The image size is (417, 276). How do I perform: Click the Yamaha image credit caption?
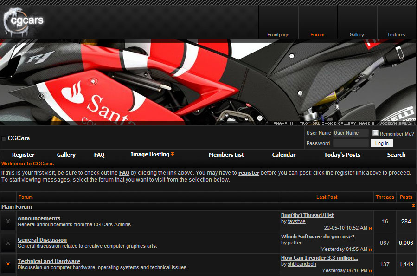click(x=341, y=123)
